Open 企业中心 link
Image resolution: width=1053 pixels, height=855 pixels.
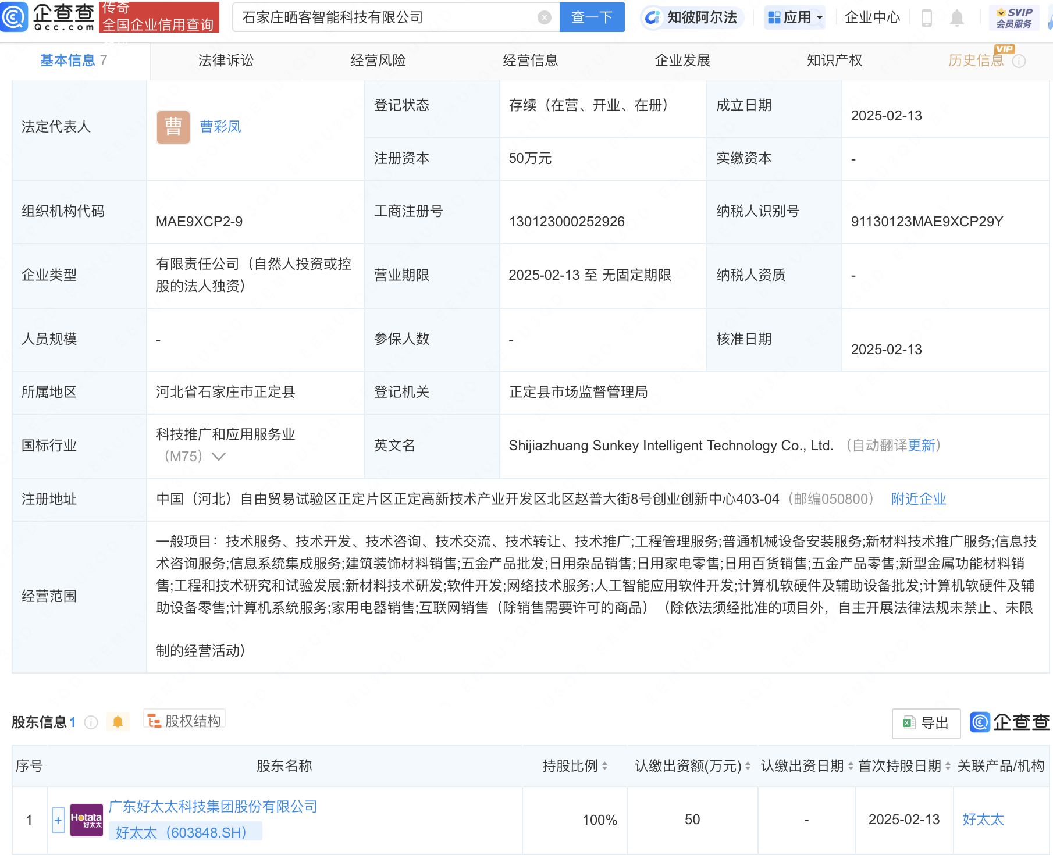[x=872, y=17]
